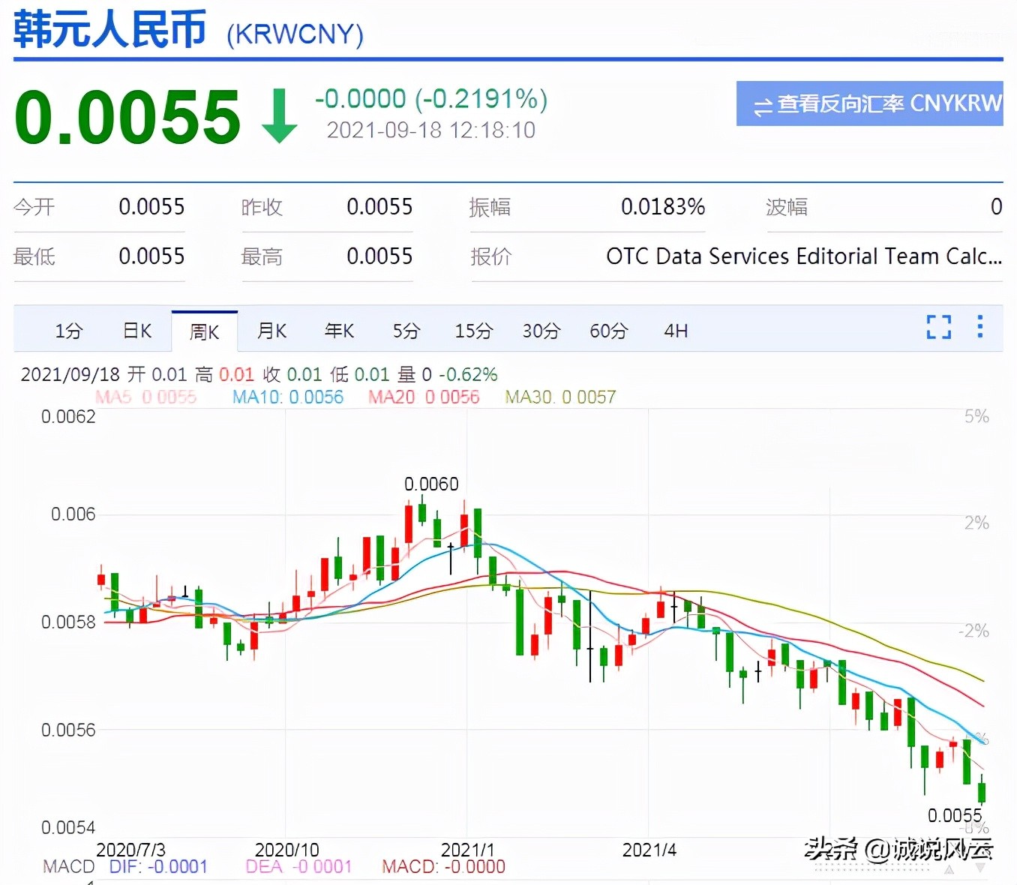Viewport: 1017px width, 885px height.
Task: Click the 查看反向汇率 CNYKRW button
Action: pyautogui.click(x=868, y=103)
